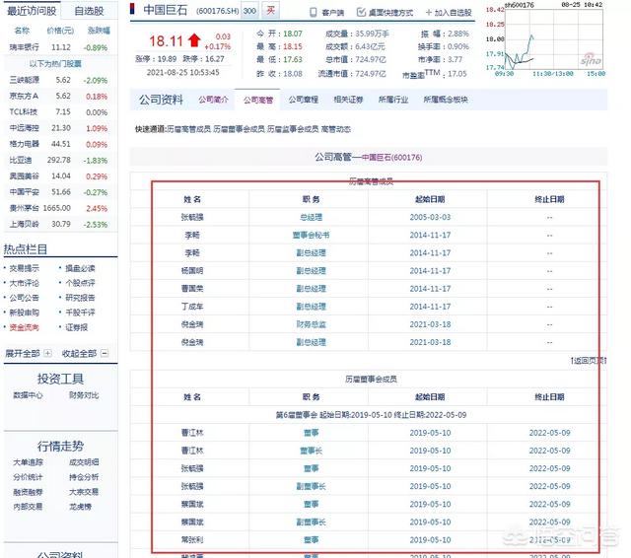Image resolution: width=631 pixels, height=558 pixels.
Task: Click the 董事会秘书 position link
Action: [312, 235]
